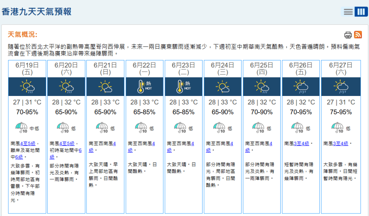Click the June 20 weather icon
The image size is (369, 216).
[66, 86]
